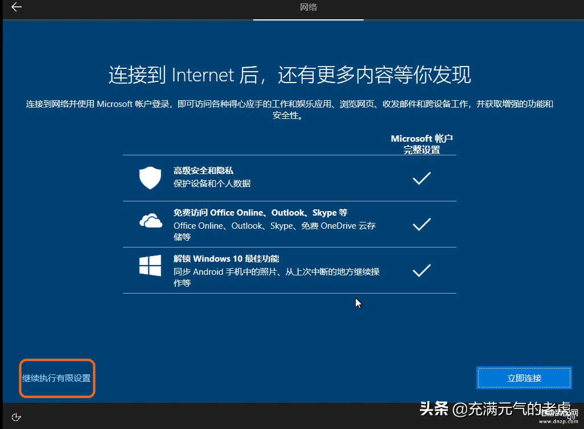Click the checkmark in the 高级安全和隐私 row

[422, 179]
